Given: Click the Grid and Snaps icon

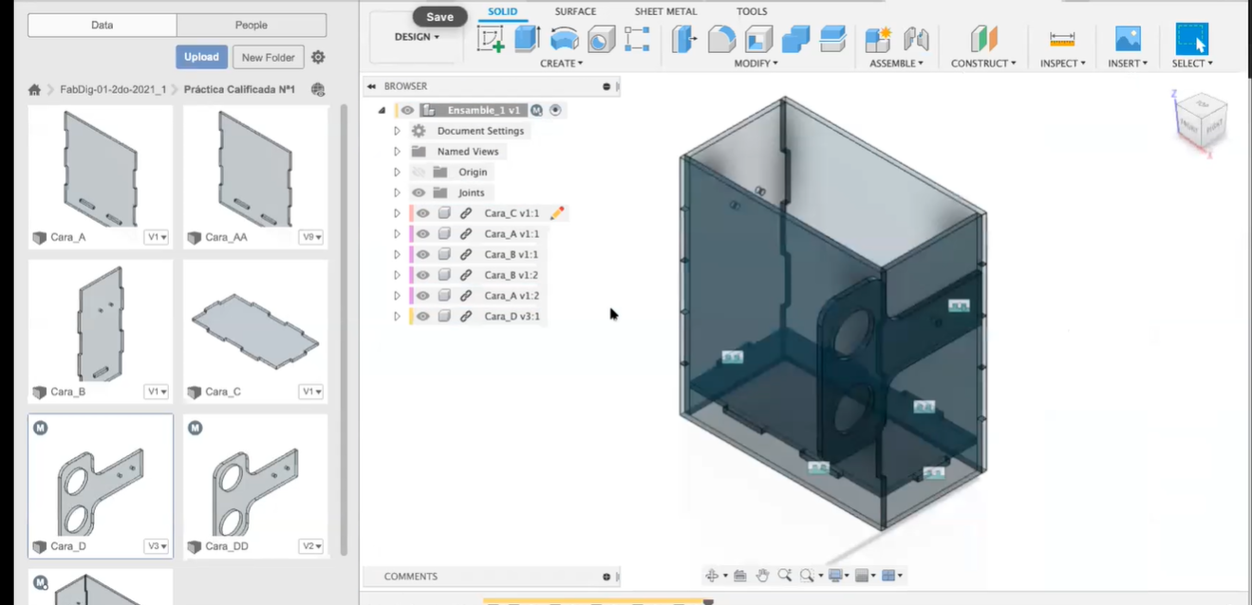Looking at the screenshot, I should [862, 576].
